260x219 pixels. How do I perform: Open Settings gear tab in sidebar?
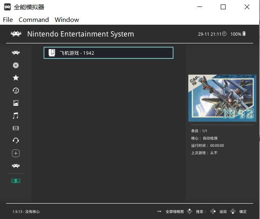click(16, 65)
